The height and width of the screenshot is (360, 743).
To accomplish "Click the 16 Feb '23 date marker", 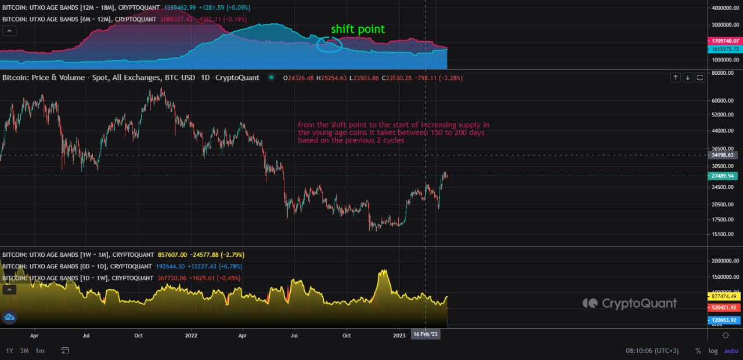I will [x=425, y=334].
